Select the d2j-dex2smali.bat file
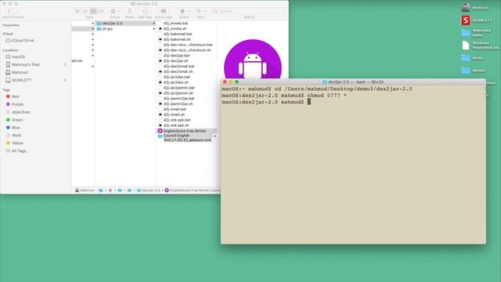 178,66
